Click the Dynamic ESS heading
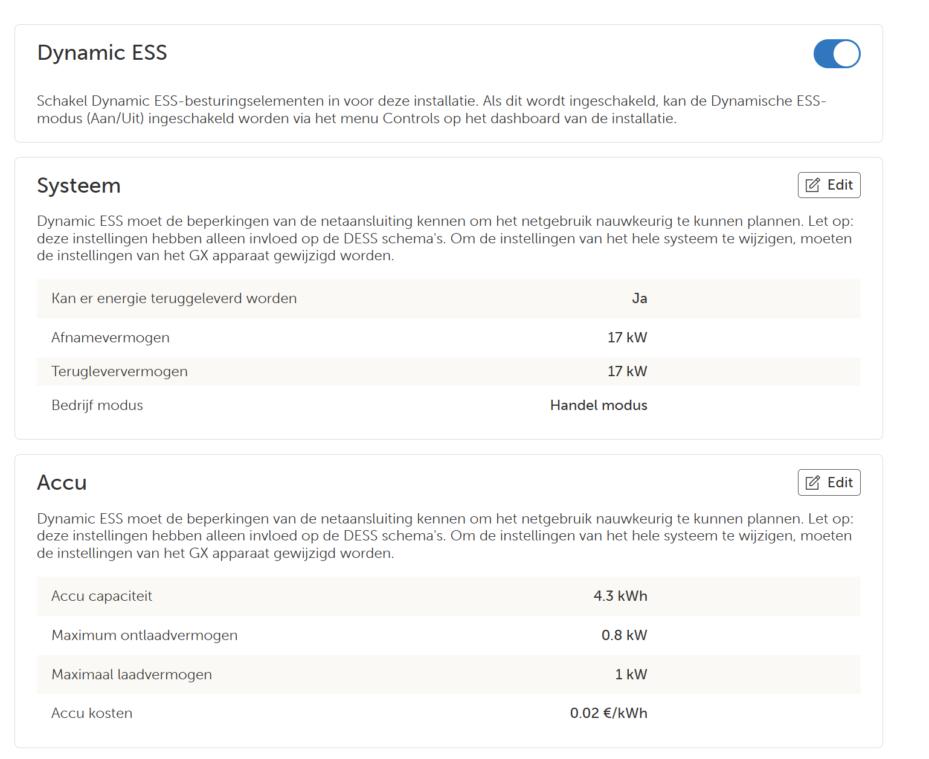This screenshot has height=759, width=929. pyautogui.click(x=102, y=53)
